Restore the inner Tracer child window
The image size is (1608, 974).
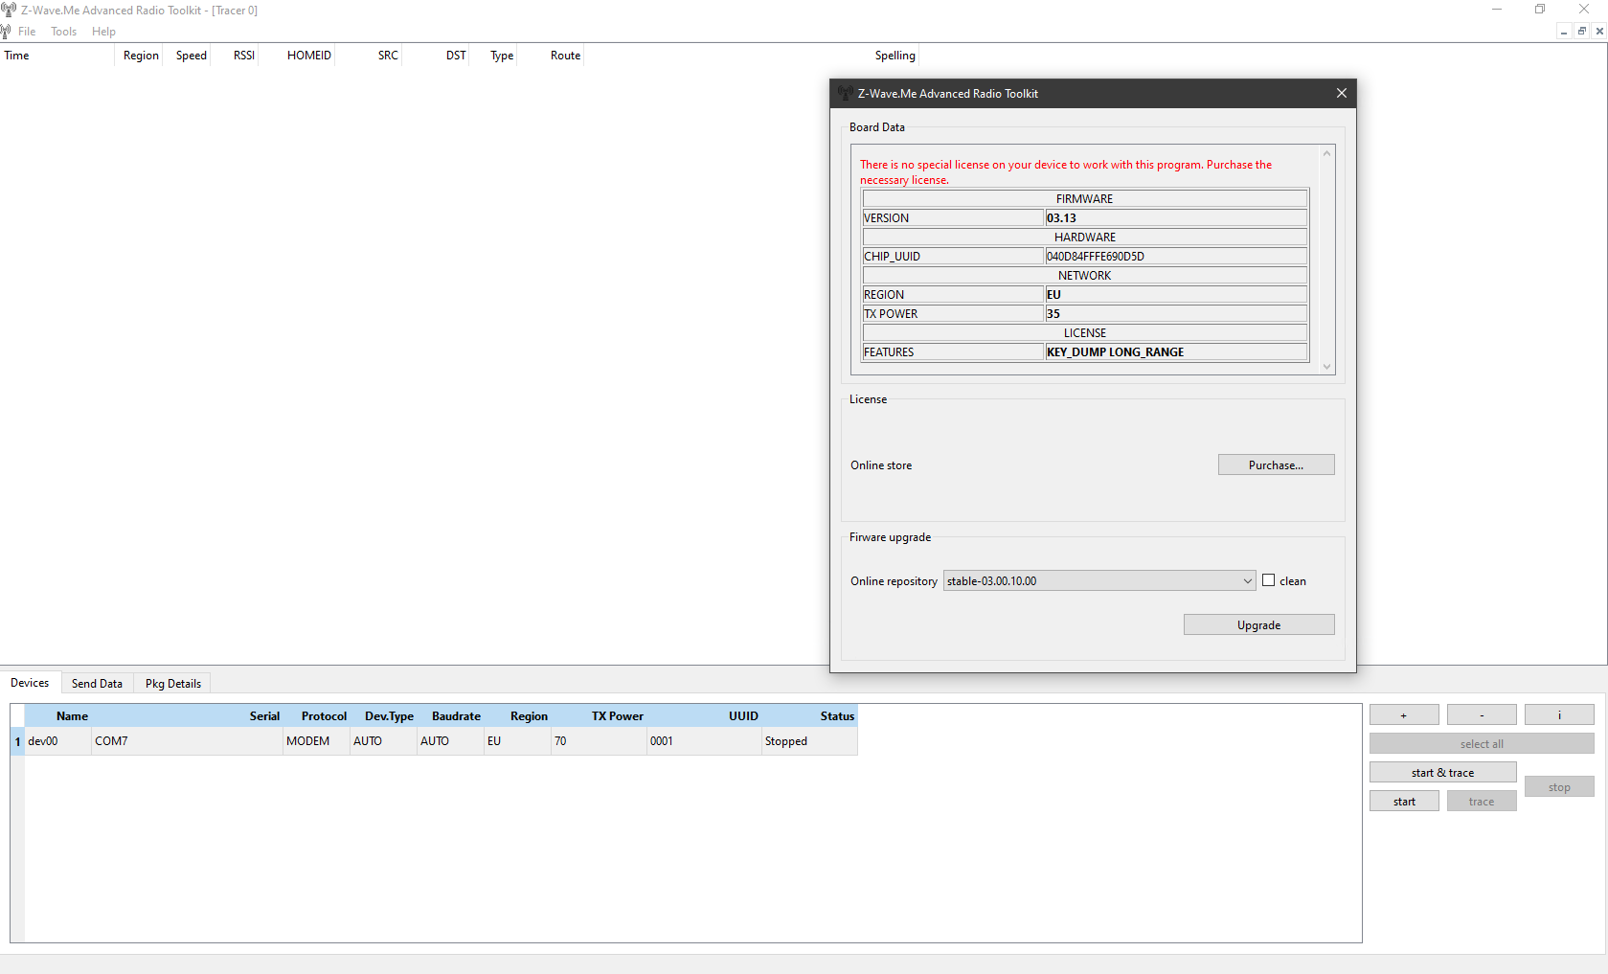point(1581,32)
